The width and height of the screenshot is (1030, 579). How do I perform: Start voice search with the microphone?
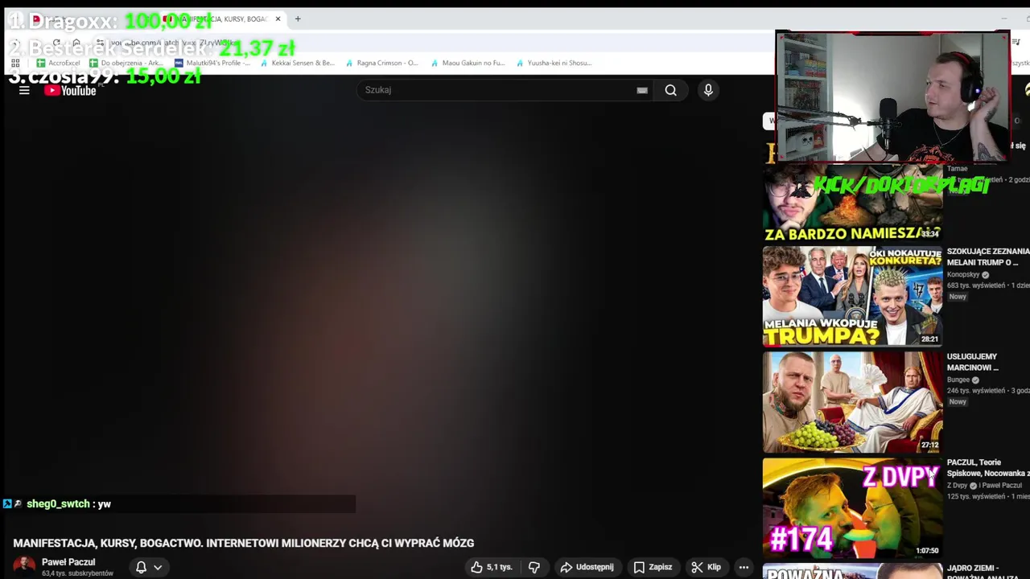708,90
